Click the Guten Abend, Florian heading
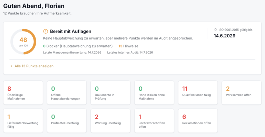Viewport: 265px width, 137px height. tap(34, 6)
